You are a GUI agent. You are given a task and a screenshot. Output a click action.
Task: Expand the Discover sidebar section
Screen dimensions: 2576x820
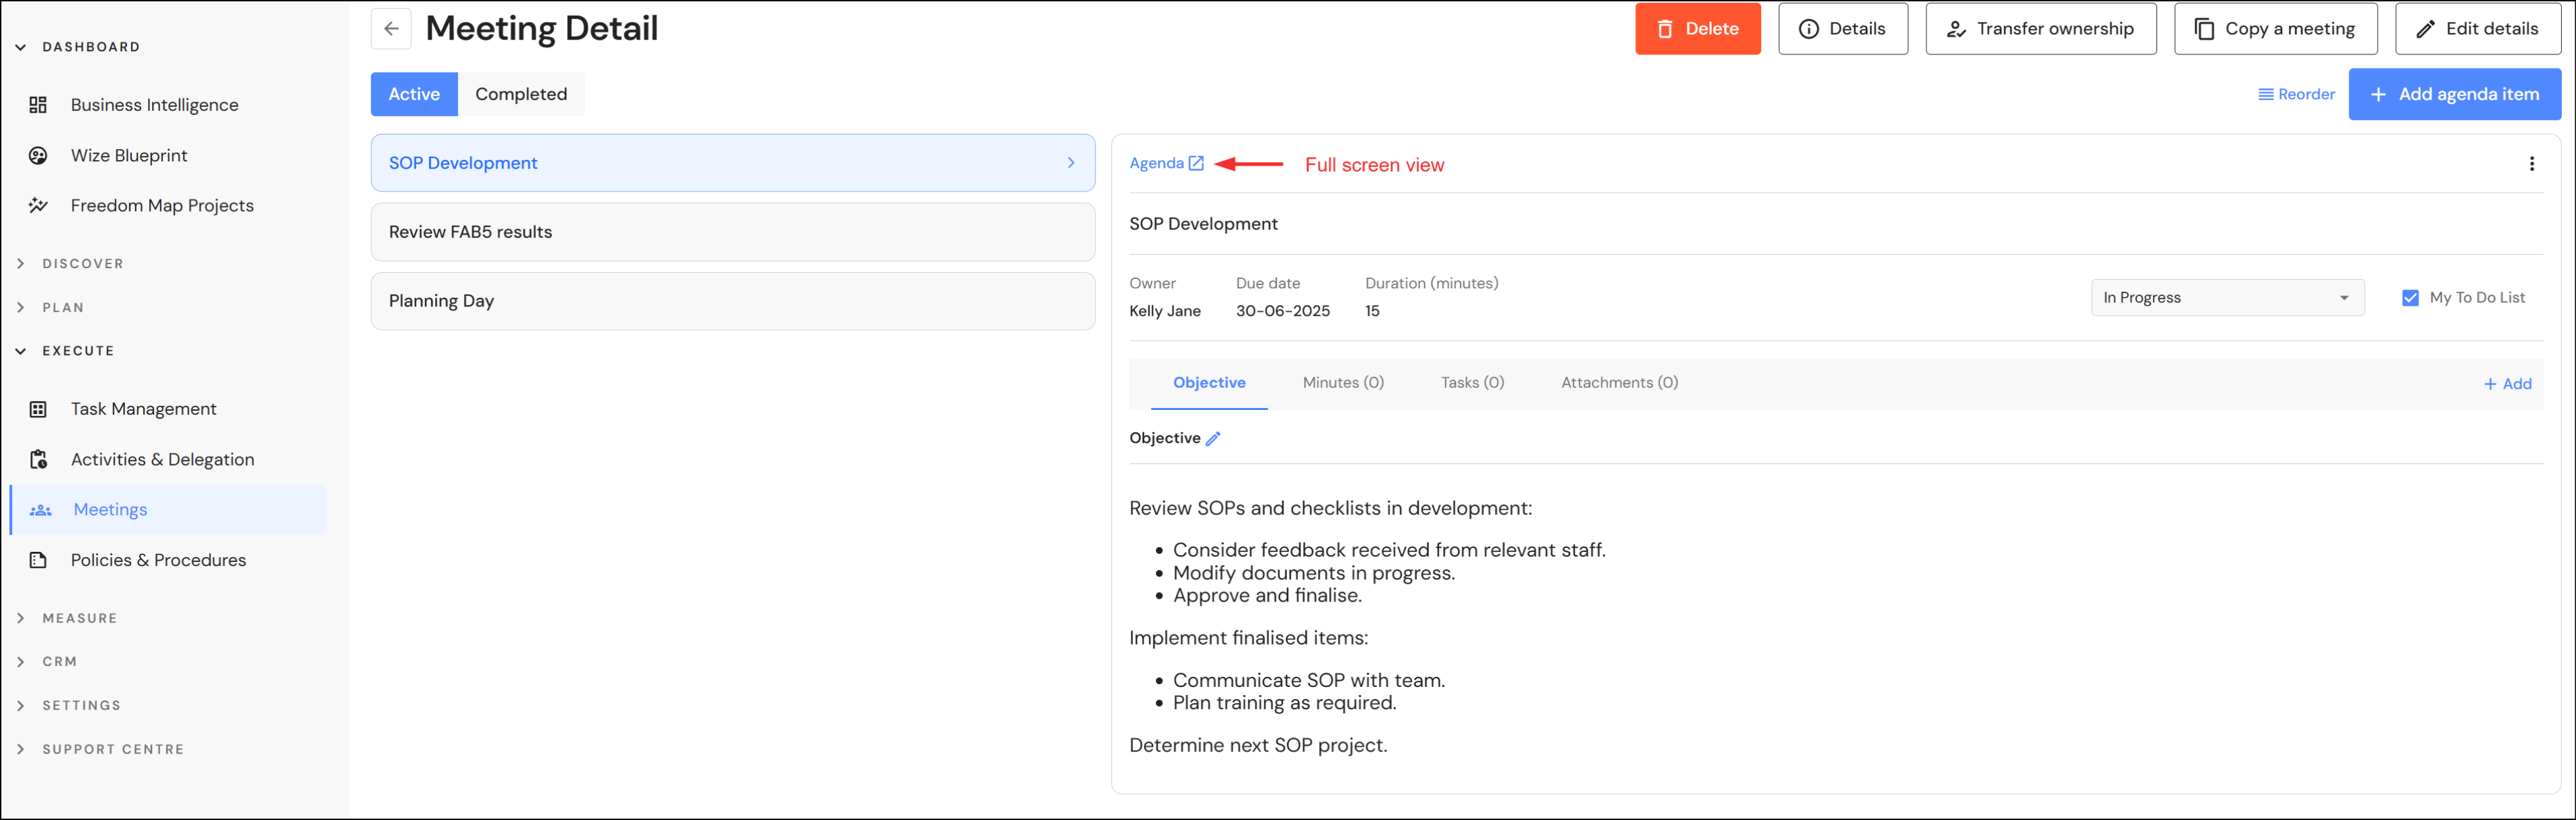pyautogui.click(x=82, y=264)
